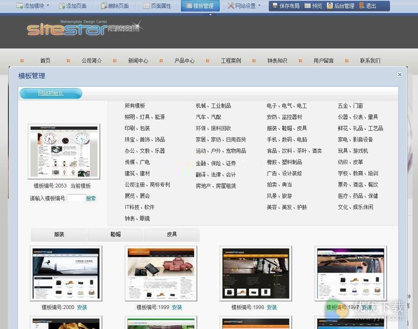Select the 电子、电气、电工 category

click(287, 106)
